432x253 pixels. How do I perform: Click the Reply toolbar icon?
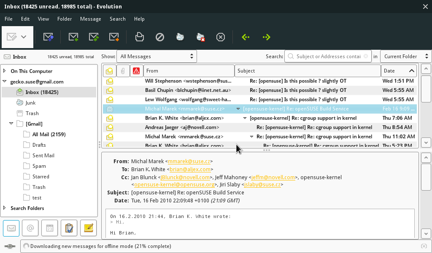point(73,37)
